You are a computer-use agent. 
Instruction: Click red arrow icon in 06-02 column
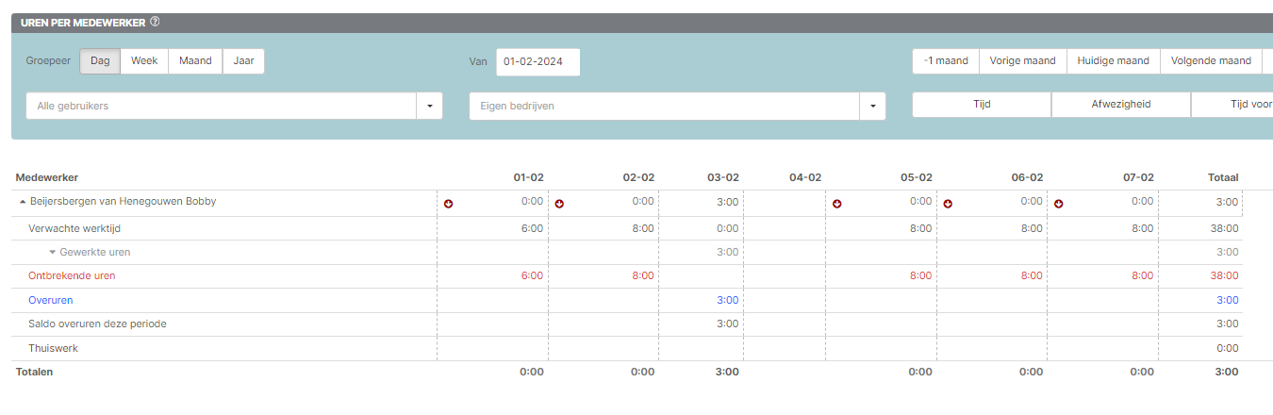pos(948,203)
